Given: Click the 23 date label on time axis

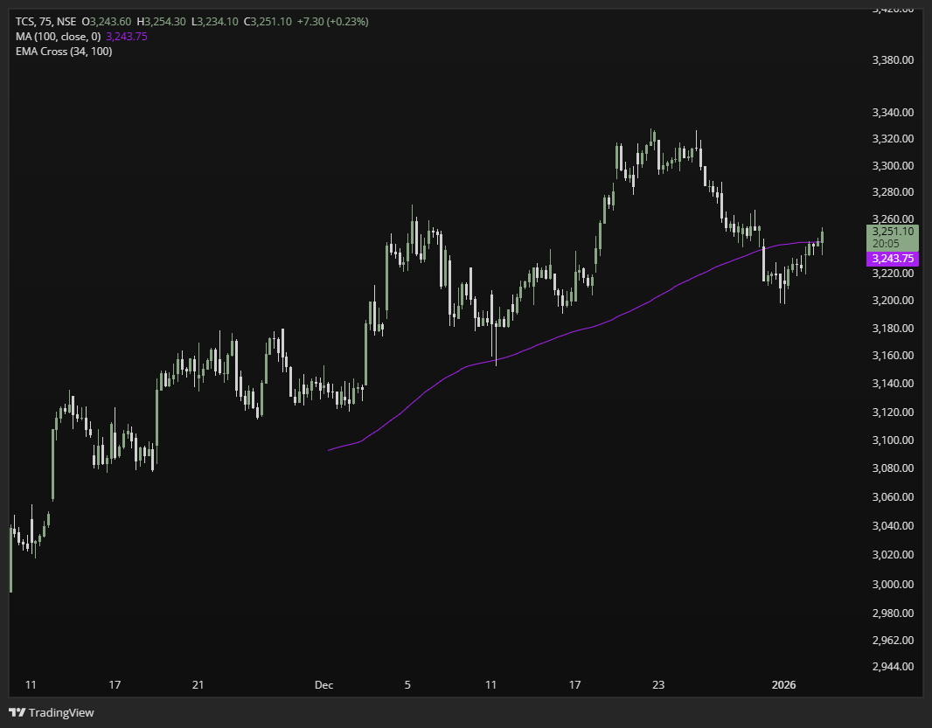Looking at the screenshot, I should coord(659,685).
